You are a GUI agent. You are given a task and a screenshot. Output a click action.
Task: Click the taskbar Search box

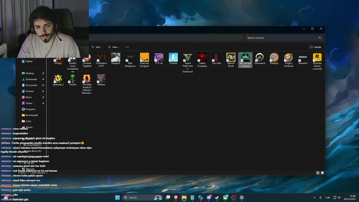(x=143, y=198)
